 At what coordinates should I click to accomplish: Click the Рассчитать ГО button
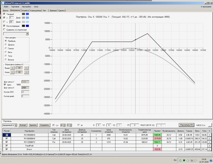pyautogui.click(x=186, y=125)
